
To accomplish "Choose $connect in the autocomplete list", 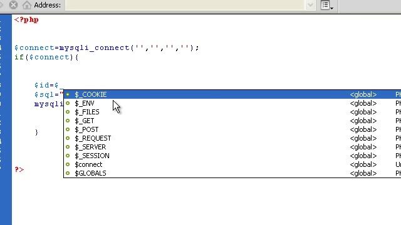I will point(232,164).
